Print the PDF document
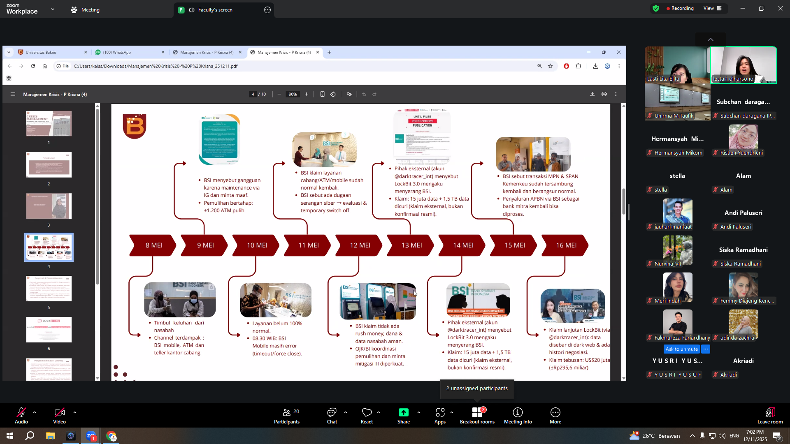The height and width of the screenshot is (444, 790). 604,94
